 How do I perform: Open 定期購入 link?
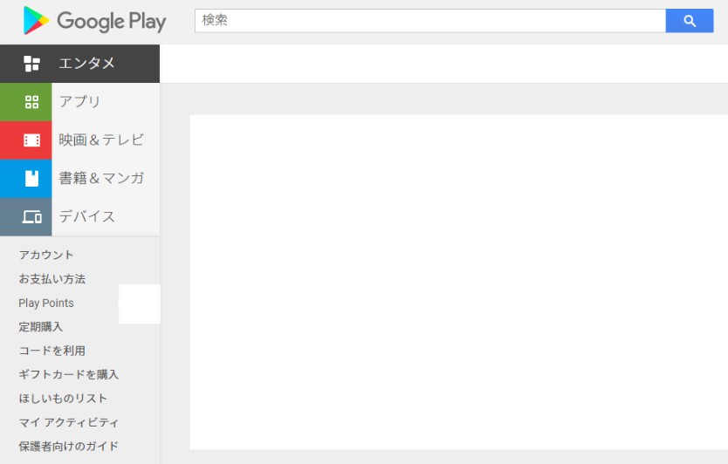[x=40, y=327]
